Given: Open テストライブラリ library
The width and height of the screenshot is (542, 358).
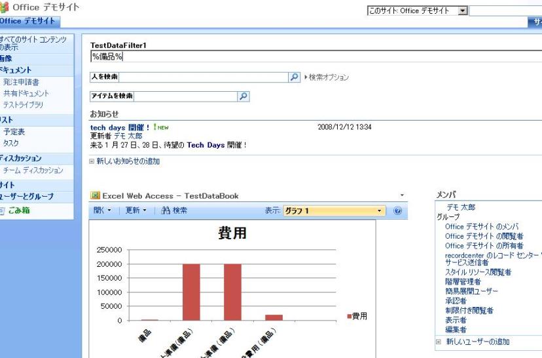Looking at the screenshot, I should (x=23, y=104).
